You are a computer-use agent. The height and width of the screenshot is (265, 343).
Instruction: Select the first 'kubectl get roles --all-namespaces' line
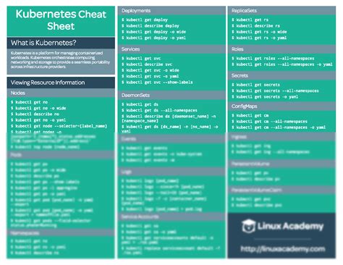tap(273, 59)
